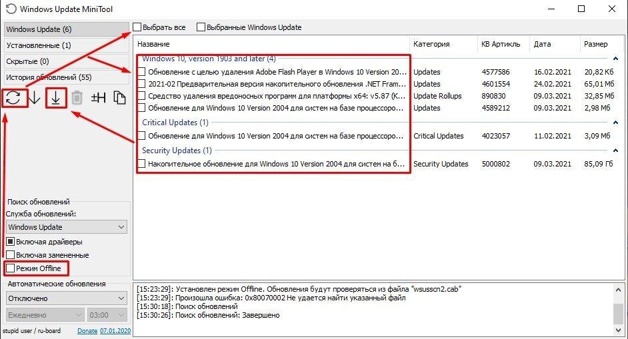Image resolution: width=628 pixels, height=339 pixels.
Task: Open the История обновлений (55) tab
Action: (x=67, y=77)
